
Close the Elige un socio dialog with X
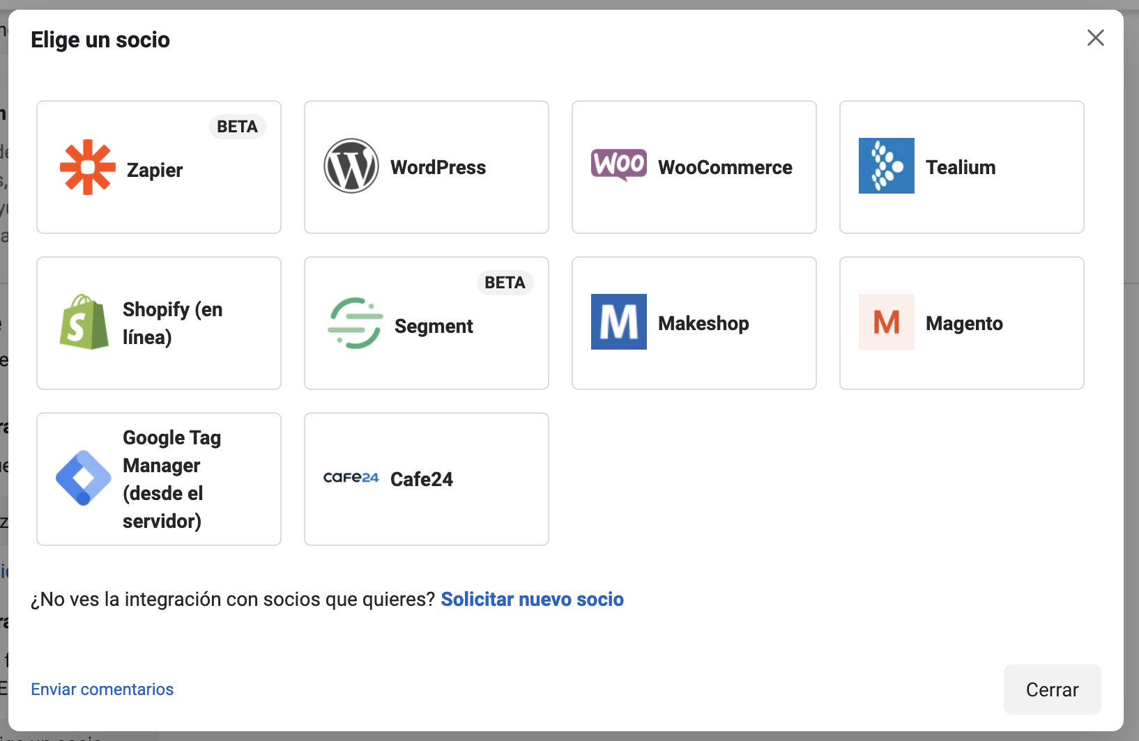click(1096, 38)
